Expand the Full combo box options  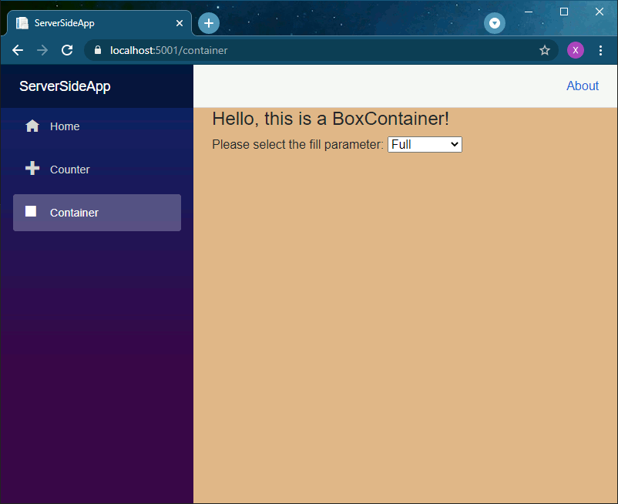pos(425,144)
